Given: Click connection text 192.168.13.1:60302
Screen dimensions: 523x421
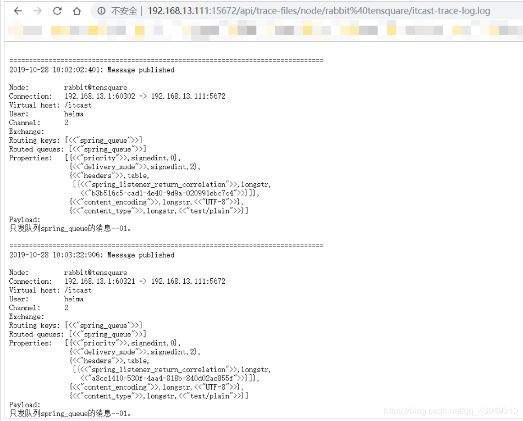Looking at the screenshot, I should 100,96.
